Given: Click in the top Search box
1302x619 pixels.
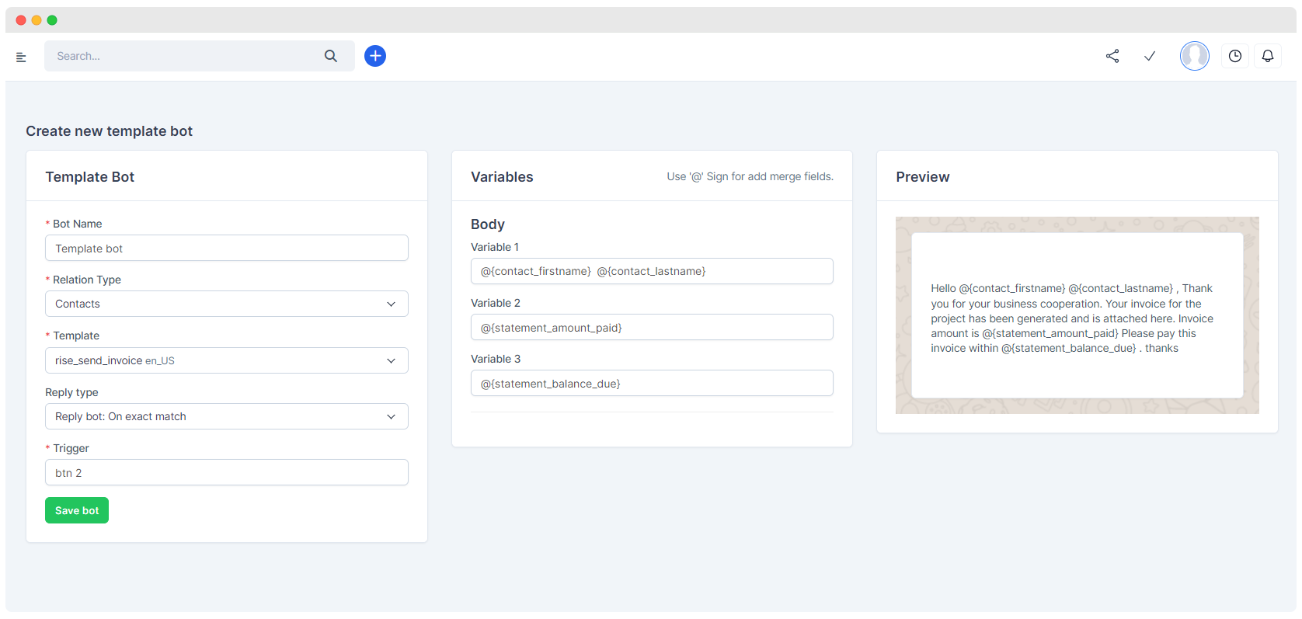Looking at the screenshot, I should (186, 56).
